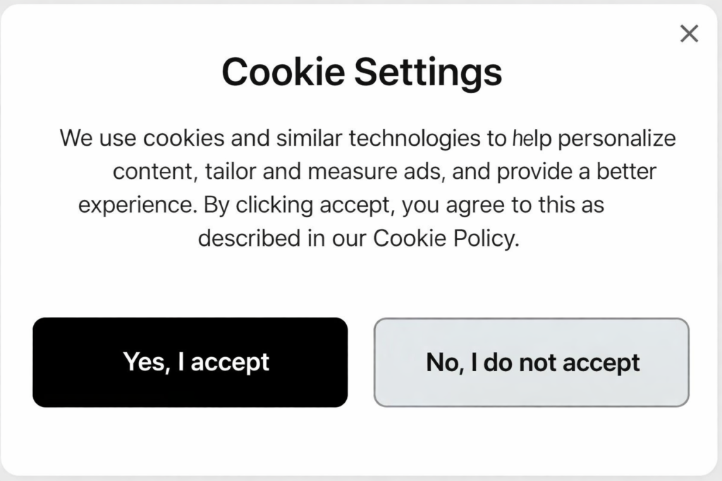Close the Cookie Settings dialog
Screen dimensions: 722x481
point(689,33)
